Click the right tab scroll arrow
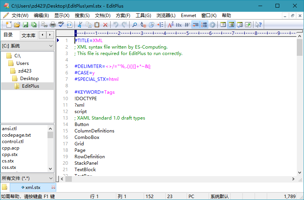304x200 pixels. pos(50,35)
